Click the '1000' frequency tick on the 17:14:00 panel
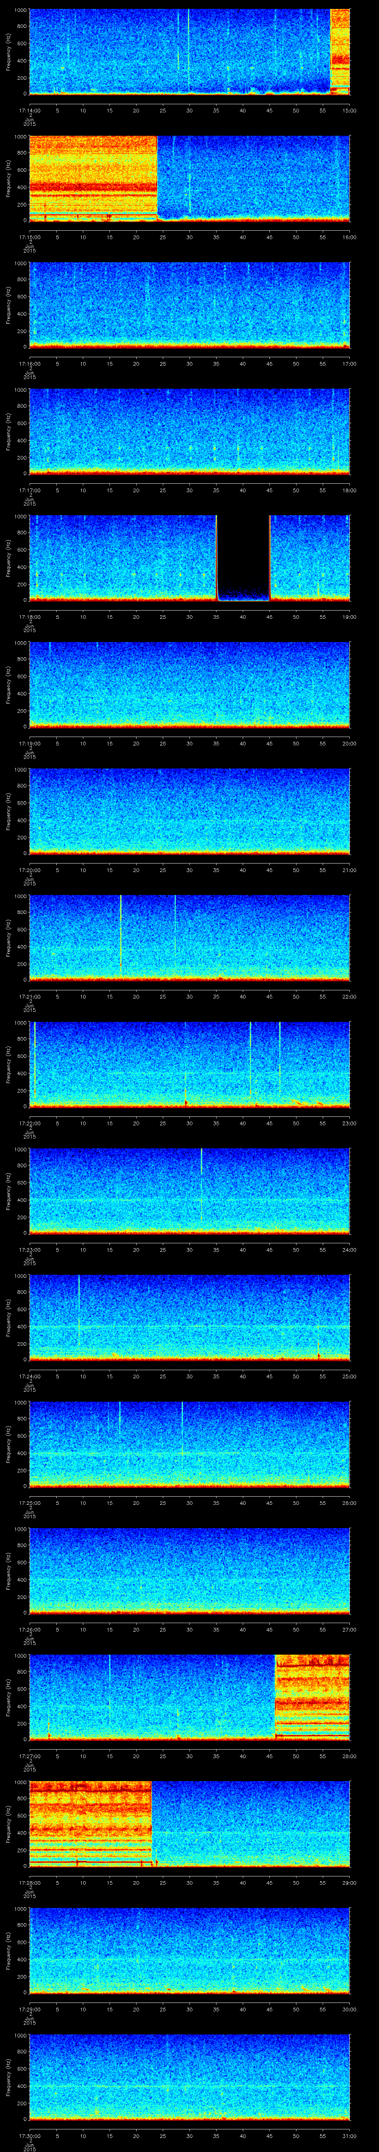Image resolution: width=379 pixels, height=2152 pixels. [x=21, y=10]
